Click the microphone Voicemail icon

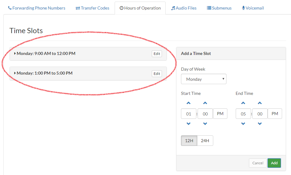click(x=243, y=8)
